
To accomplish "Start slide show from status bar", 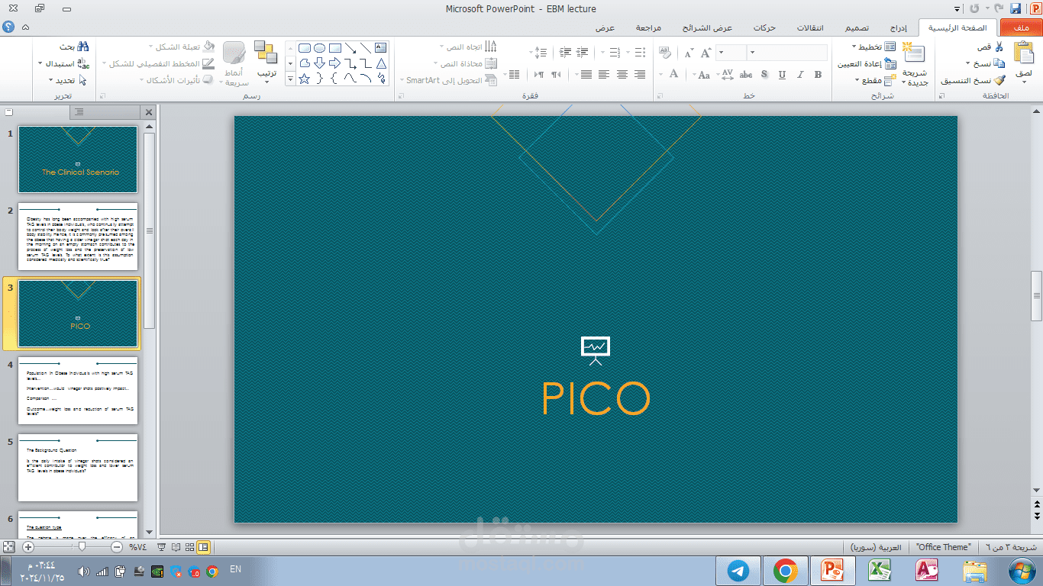I will click(x=162, y=547).
